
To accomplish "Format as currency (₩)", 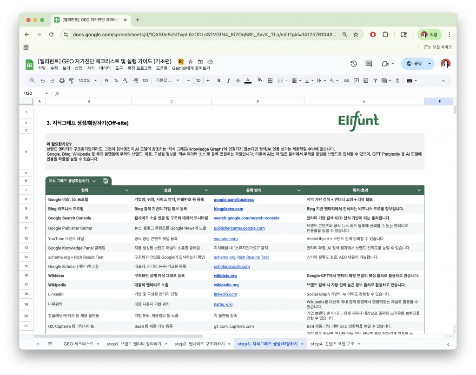I will coord(106,81).
